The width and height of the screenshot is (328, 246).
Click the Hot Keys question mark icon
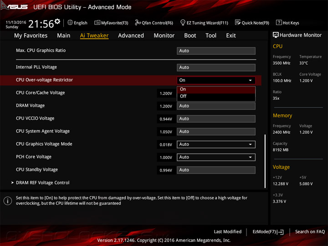279,22
